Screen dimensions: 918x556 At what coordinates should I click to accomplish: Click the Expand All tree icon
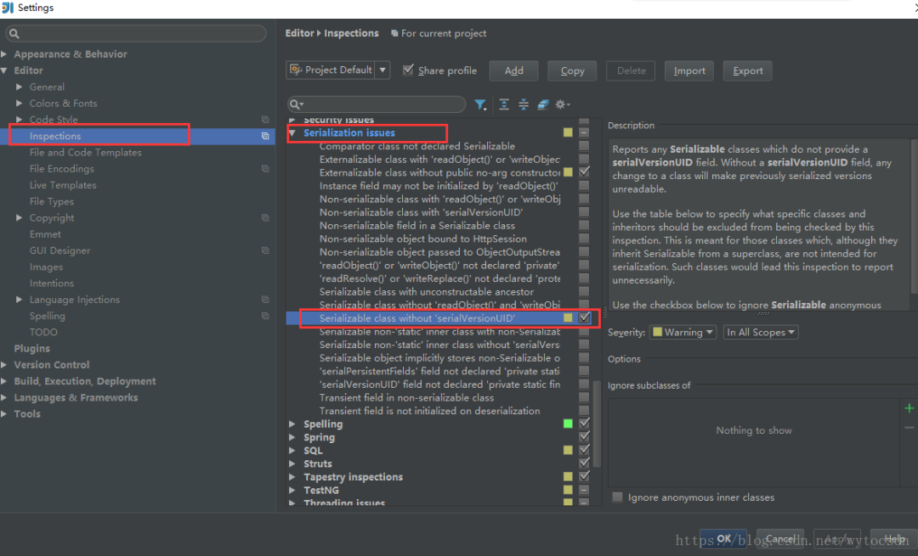504,104
